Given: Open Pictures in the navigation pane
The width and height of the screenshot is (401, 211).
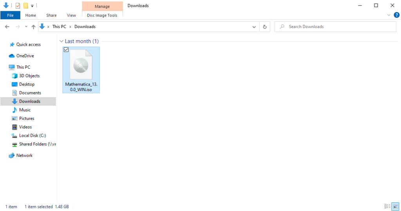Looking at the screenshot, I should tap(27, 118).
